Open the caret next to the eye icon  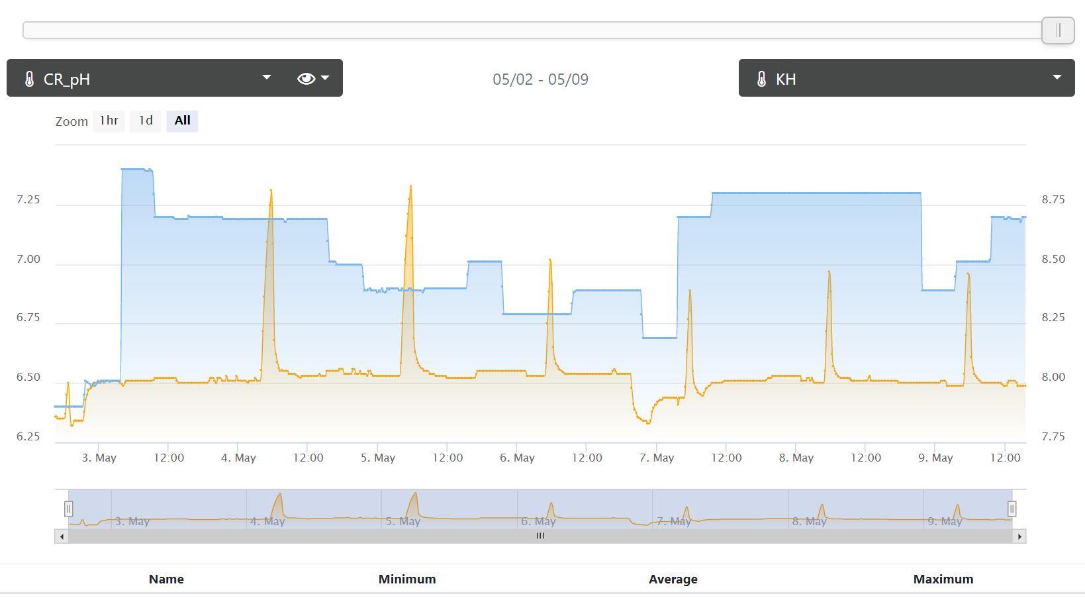point(325,78)
